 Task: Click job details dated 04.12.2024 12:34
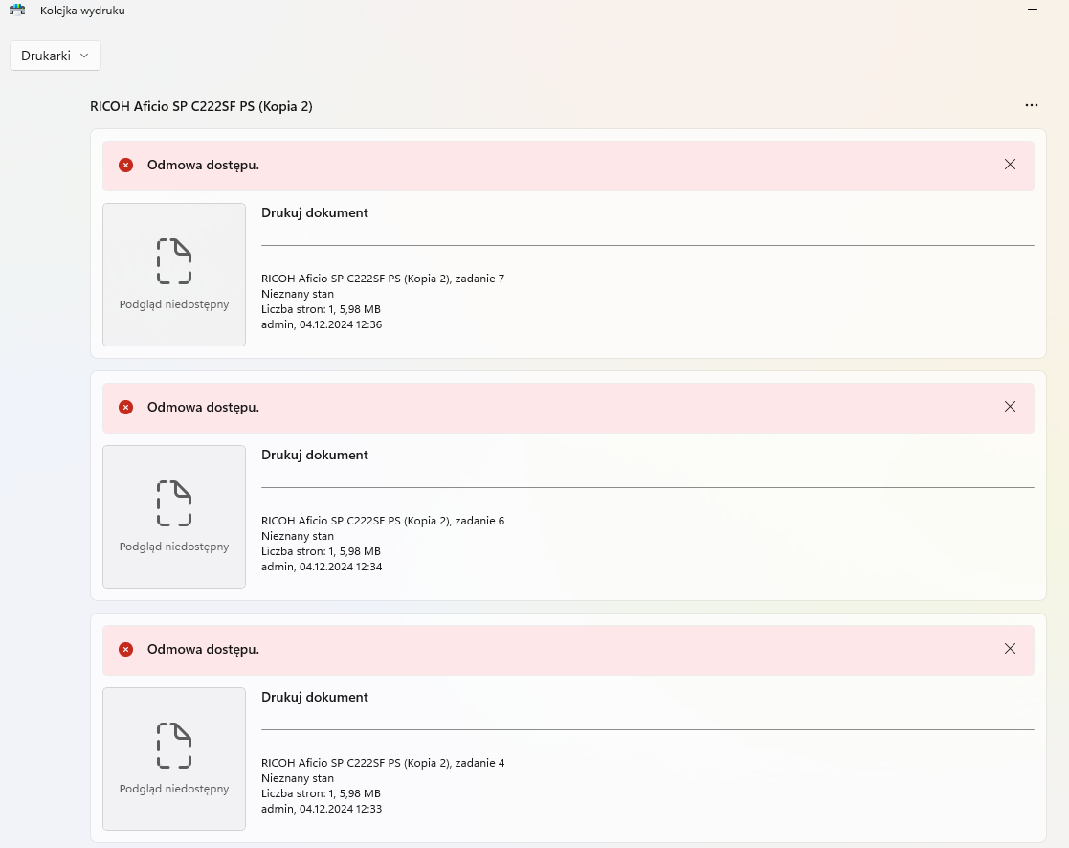tap(383, 544)
